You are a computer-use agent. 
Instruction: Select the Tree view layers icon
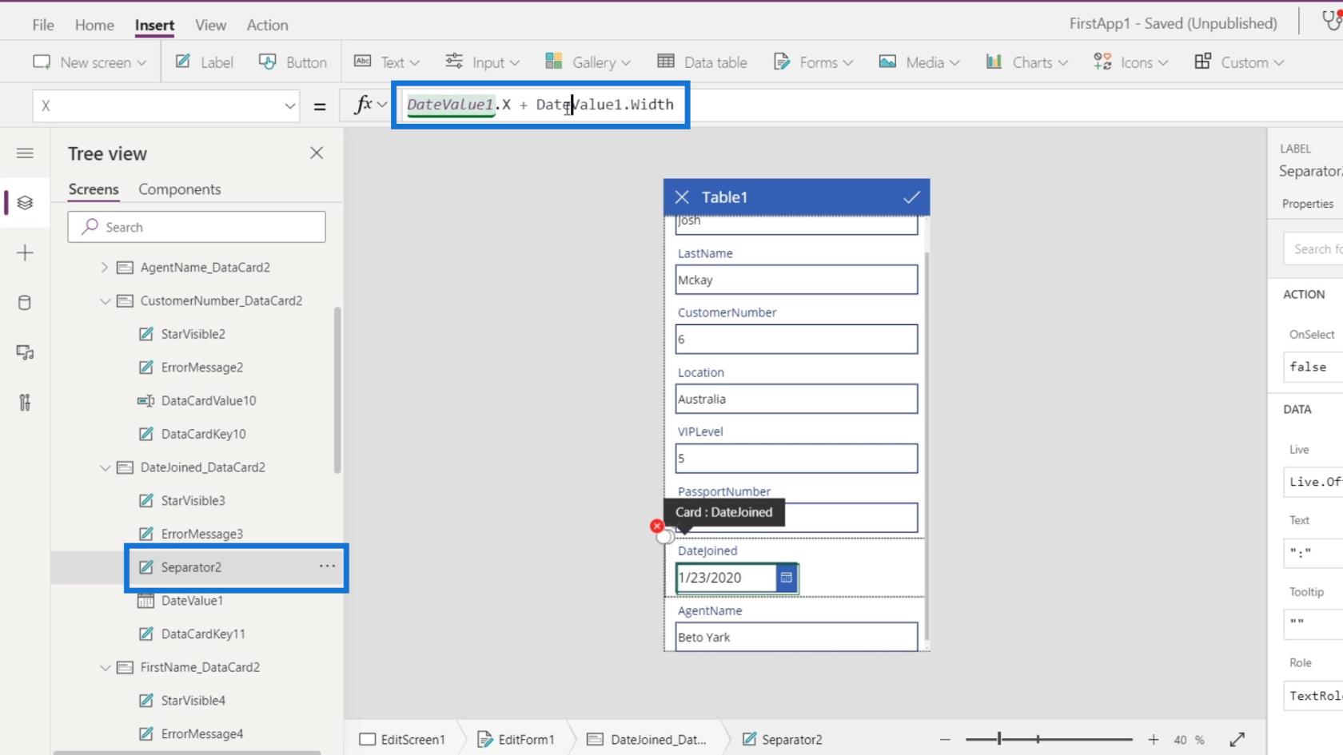click(25, 203)
